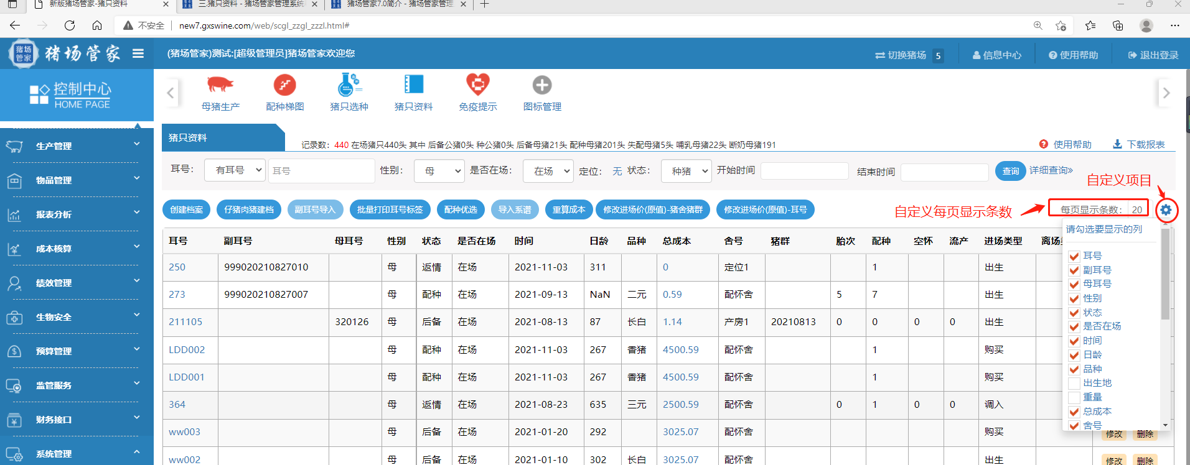Uncheck the 副耳号 column checkbox

click(1074, 270)
